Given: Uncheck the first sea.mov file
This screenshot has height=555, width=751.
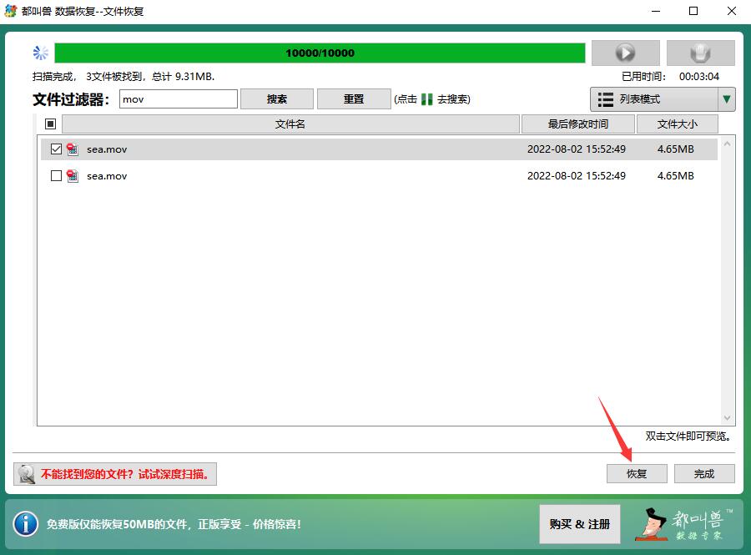Looking at the screenshot, I should pyautogui.click(x=55, y=150).
